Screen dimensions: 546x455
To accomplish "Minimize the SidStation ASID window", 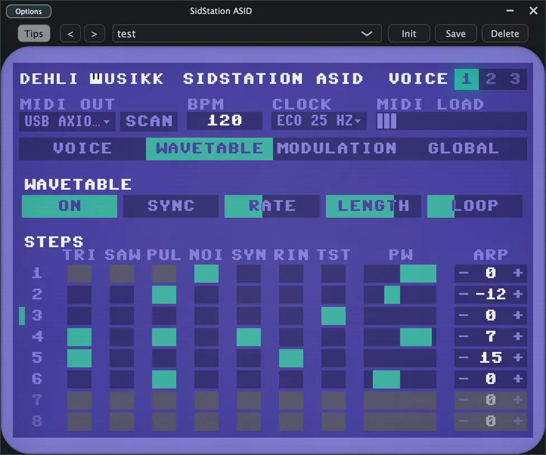I will 510,11.
